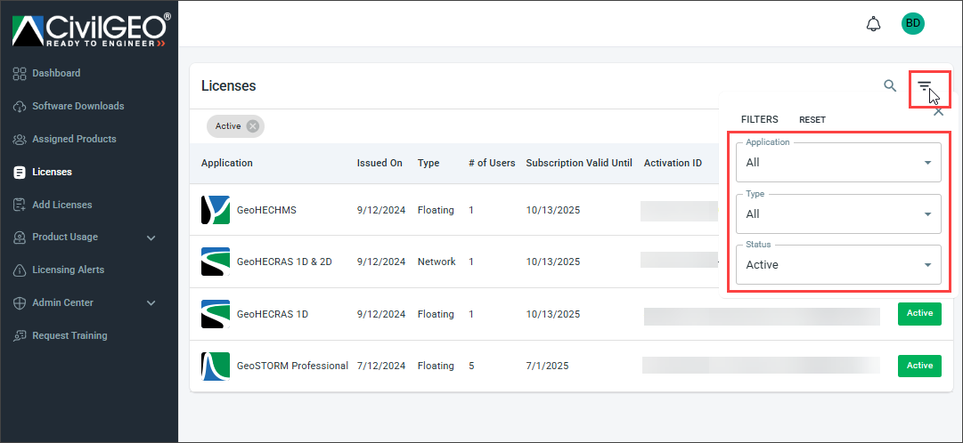The height and width of the screenshot is (443, 963).
Task: Go to Dashboard in the sidebar
Action: (x=56, y=73)
